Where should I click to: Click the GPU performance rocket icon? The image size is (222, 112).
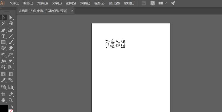[173, 3]
